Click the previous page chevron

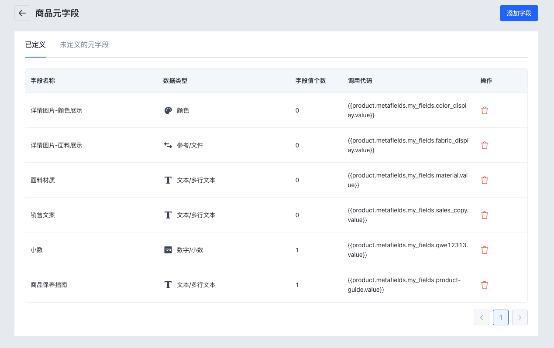click(x=481, y=317)
